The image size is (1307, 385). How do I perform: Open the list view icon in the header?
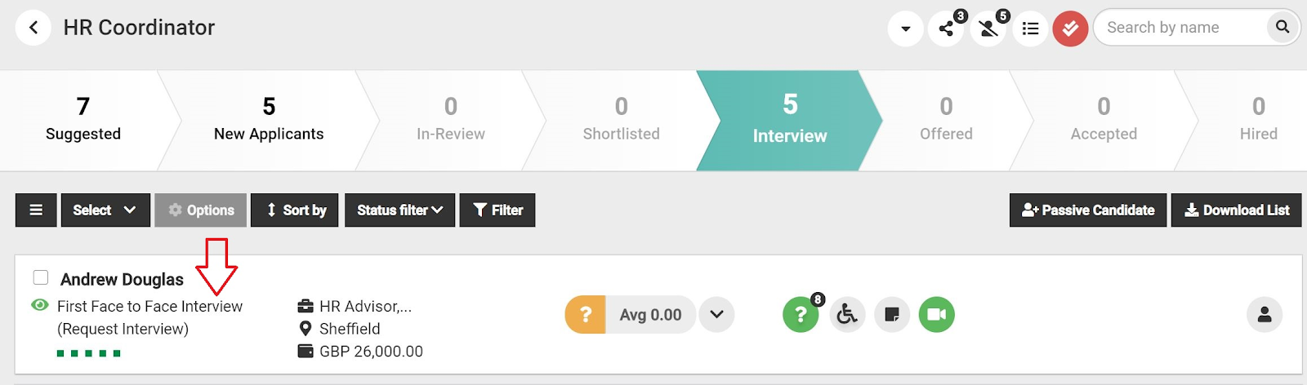tap(1031, 29)
